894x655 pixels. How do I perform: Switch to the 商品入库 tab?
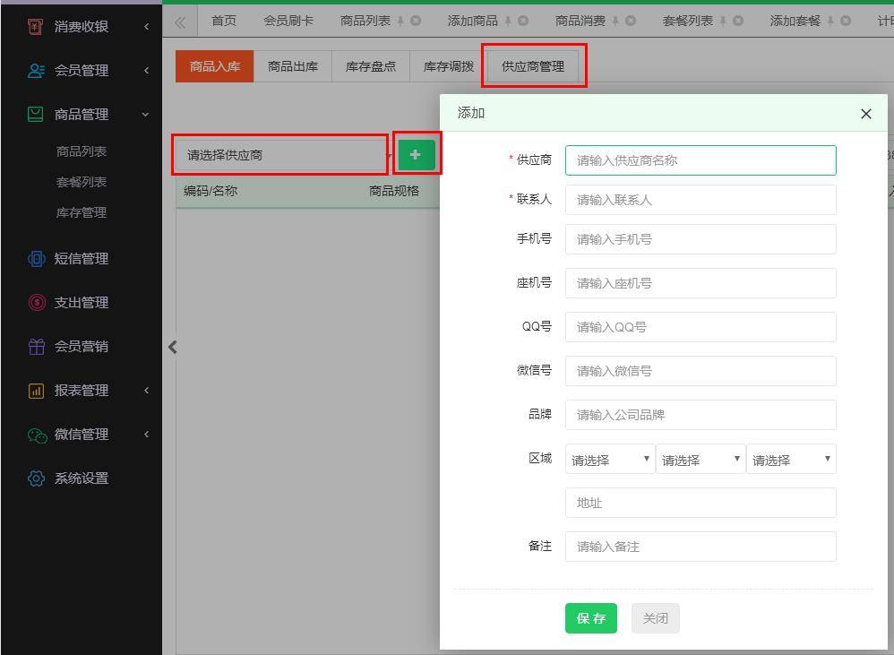click(214, 66)
